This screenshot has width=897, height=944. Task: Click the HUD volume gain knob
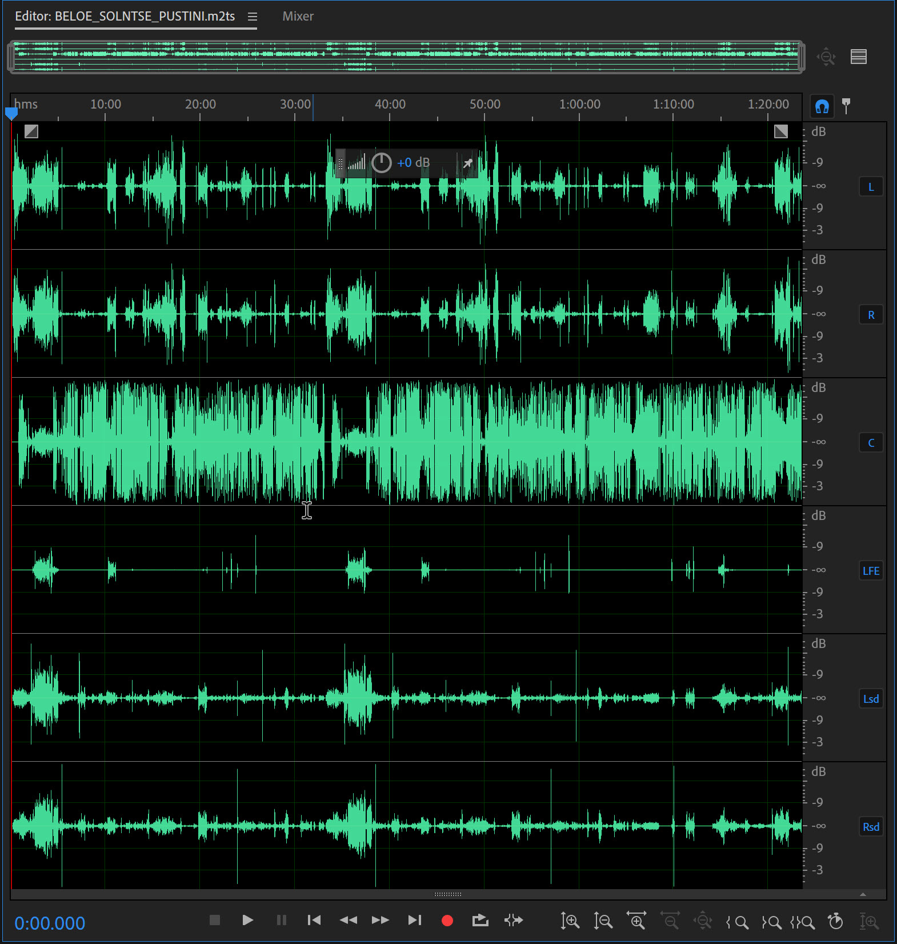coord(381,163)
